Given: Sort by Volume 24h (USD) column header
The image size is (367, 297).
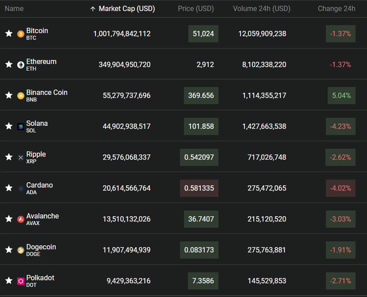Looking at the screenshot, I should [x=262, y=9].
